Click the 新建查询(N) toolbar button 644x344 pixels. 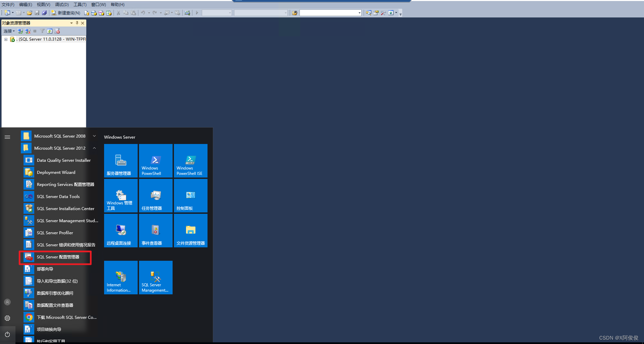click(66, 13)
